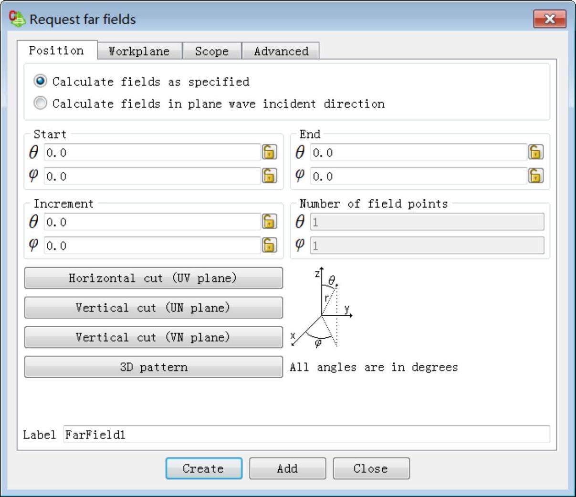576x497 pixels.
Task: Choose Vertical cut (VN plane) preset
Action: [154, 337]
